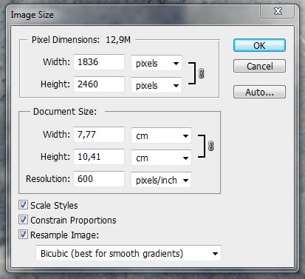Select the document Width field 7,77
Screen dimensions: 305x279
click(99, 135)
